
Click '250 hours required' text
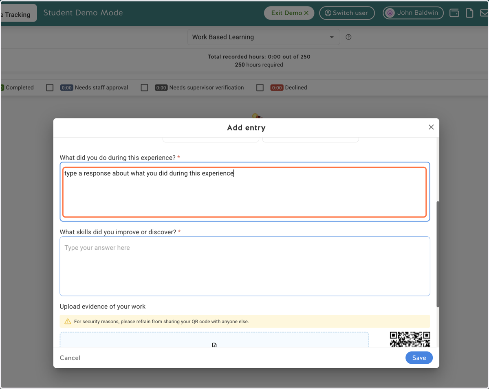click(259, 64)
